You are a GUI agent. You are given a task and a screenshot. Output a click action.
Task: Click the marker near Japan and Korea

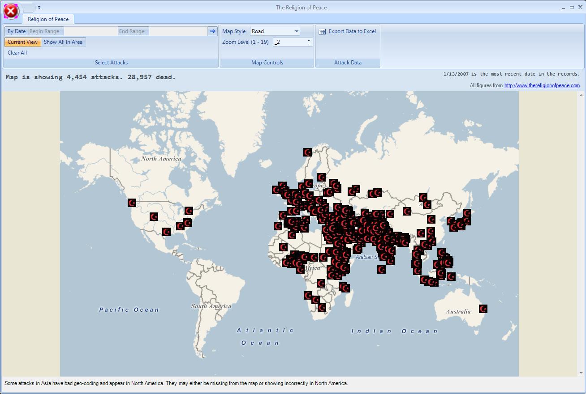(x=467, y=213)
